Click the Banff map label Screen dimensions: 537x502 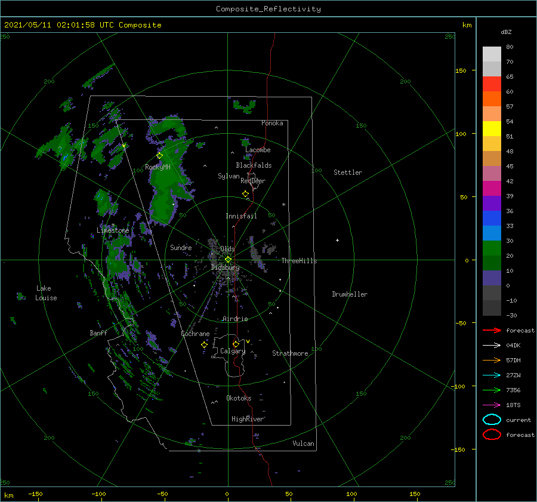(x=98, y=332)
